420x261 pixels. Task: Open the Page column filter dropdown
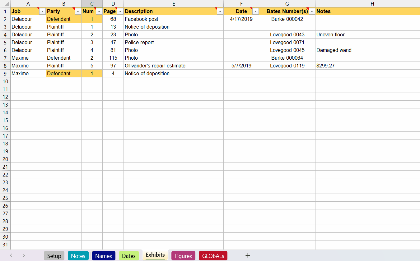[120, 11]
